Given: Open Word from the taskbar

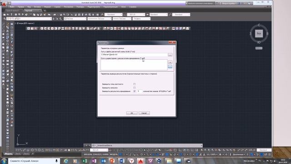Looking at the screenshot, I should 122,161.
